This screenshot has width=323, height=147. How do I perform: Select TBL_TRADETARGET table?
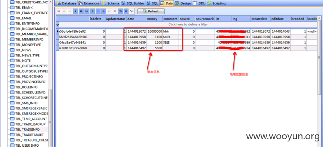coord(29,135)
